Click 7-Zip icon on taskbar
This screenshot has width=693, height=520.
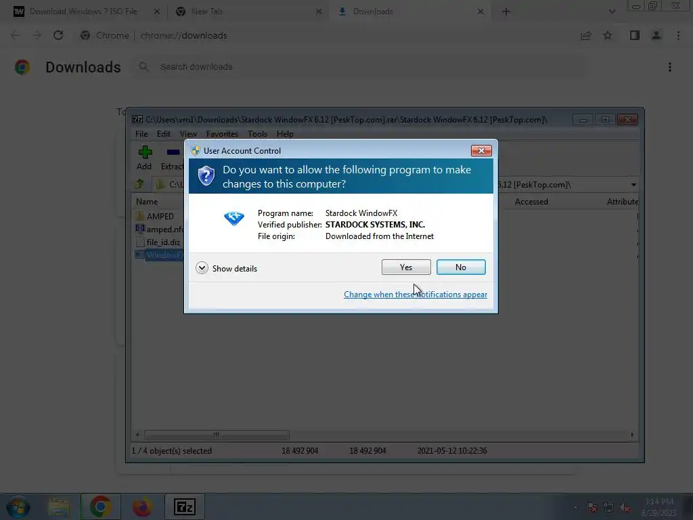184,506
